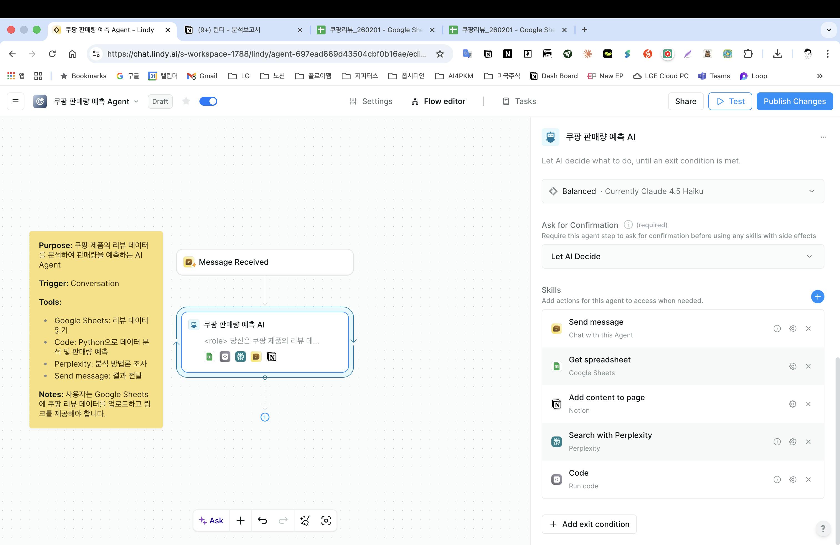
Task: Open the Let AI Decide dropdown
Action: point(682,256)
